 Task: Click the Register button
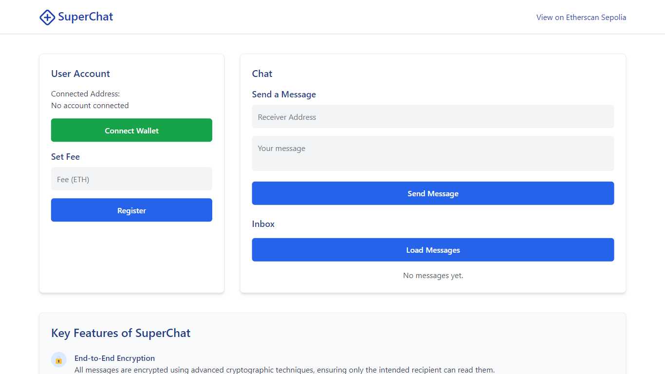pos(131,210)
